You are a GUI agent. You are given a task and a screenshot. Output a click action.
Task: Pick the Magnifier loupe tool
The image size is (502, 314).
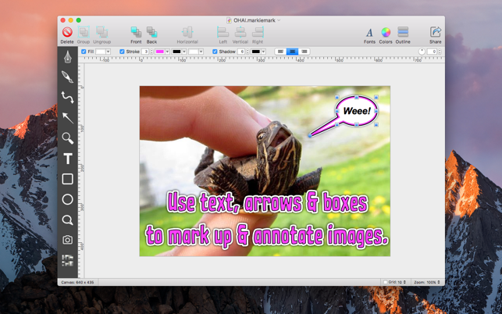[x=68, y=138]
